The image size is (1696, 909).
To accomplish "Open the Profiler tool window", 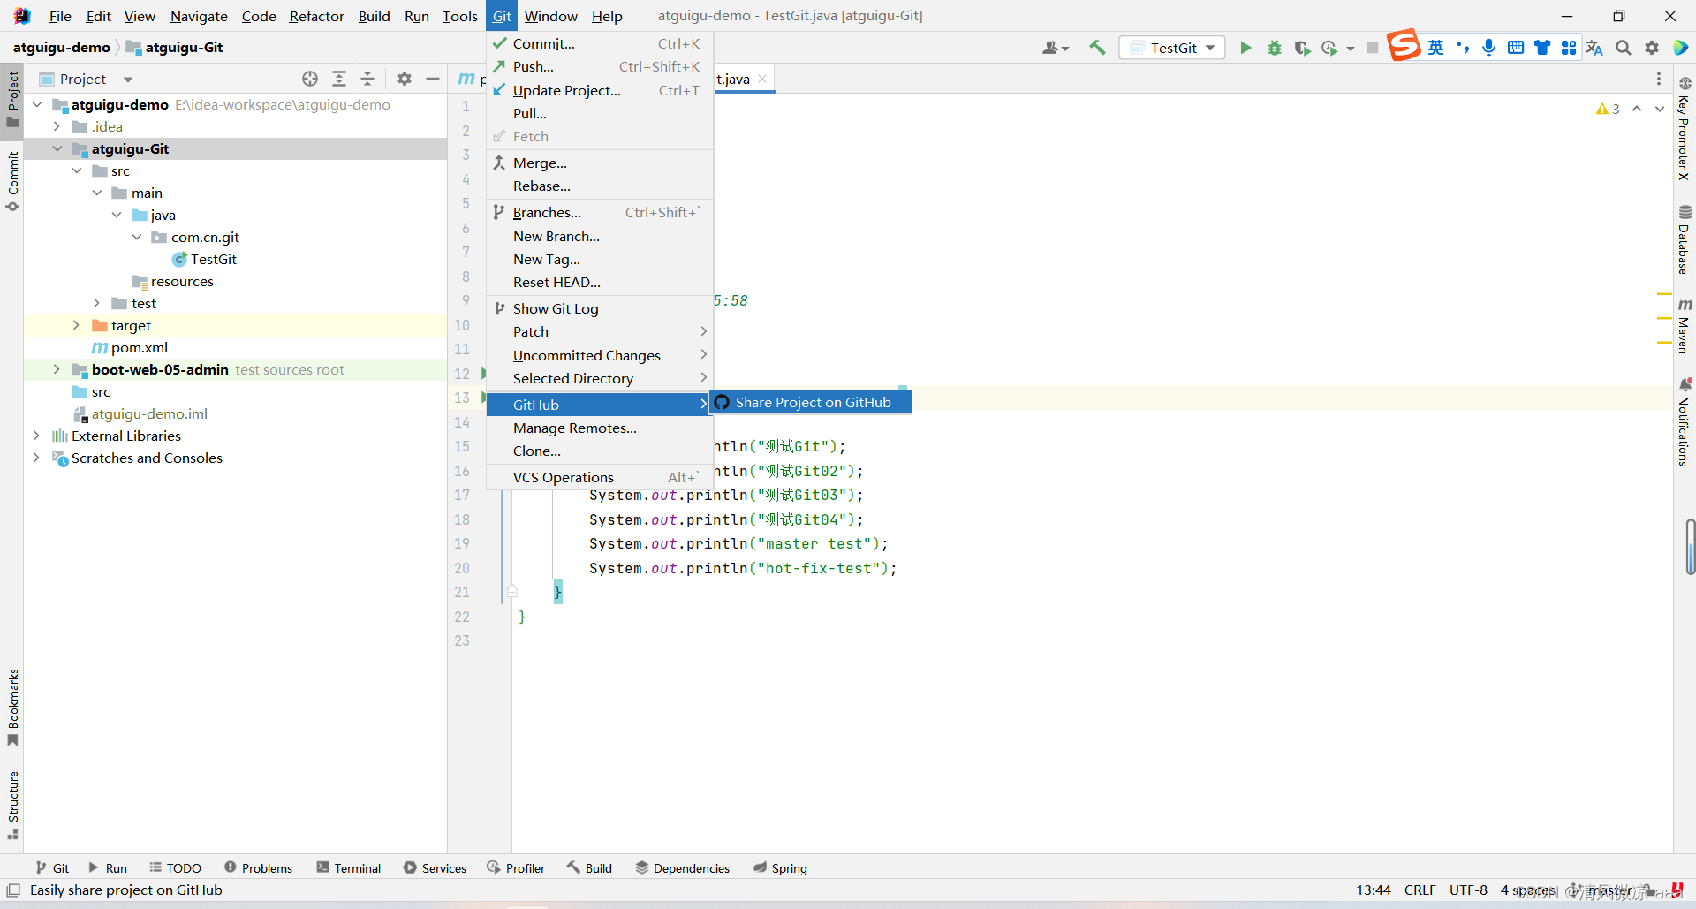I will click(516, 868).
